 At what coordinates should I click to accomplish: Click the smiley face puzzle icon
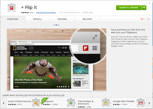[x=106, y=103]
